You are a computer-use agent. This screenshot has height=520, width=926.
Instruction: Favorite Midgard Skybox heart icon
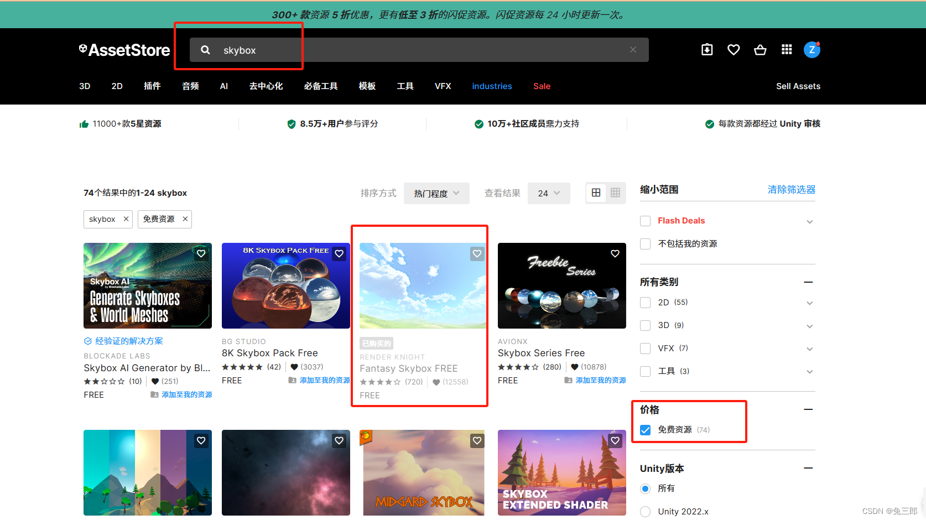coord(477,440)
